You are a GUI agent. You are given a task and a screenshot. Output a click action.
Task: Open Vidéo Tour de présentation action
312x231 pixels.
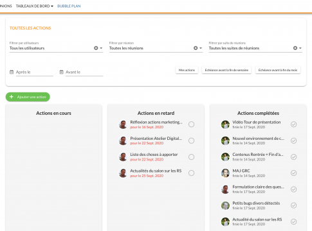pos(257,122)
